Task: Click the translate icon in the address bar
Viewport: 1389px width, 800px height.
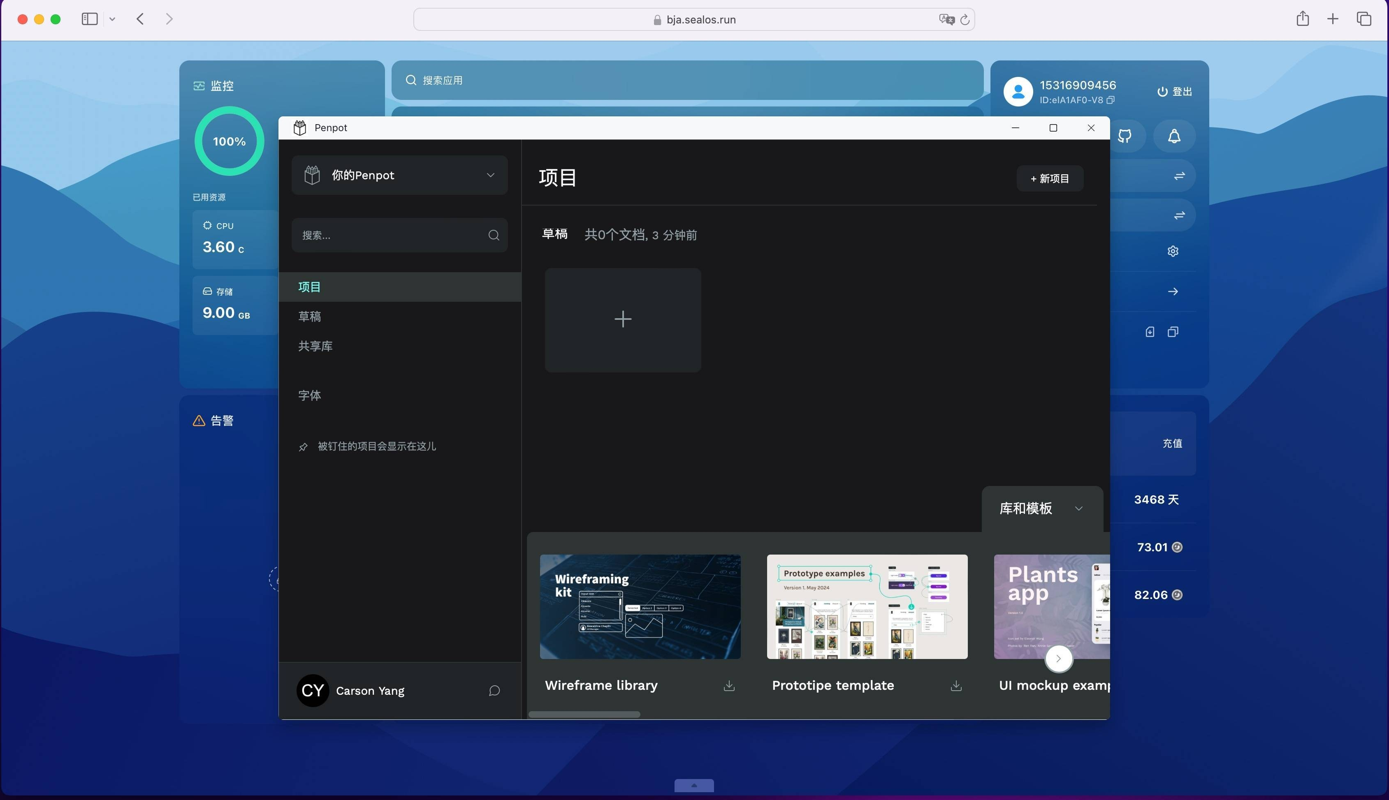Action: (x=946, y=19)
